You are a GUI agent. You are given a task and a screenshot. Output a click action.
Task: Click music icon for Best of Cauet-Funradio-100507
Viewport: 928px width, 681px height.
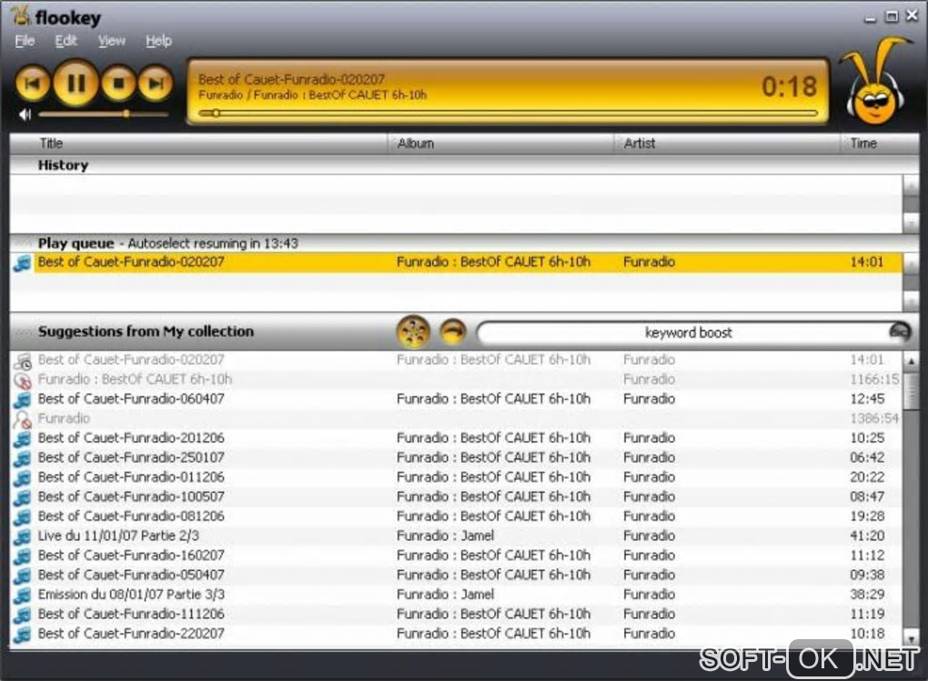pos(23,497)
